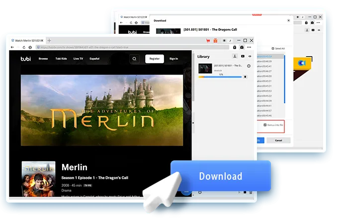Click the padlock icon in back window
Viewport: 341px width, 218px height.
(306, 23)
